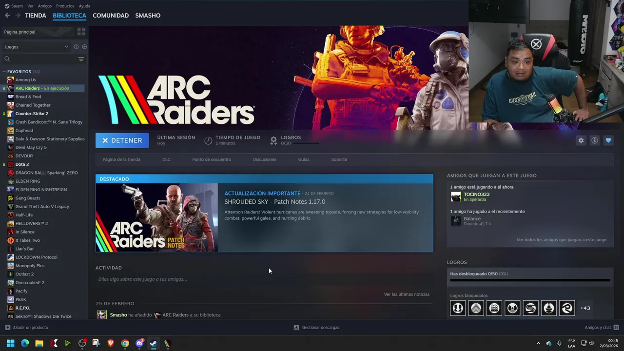
Task: Open the Soporte tab
Action: pos(339,159)
